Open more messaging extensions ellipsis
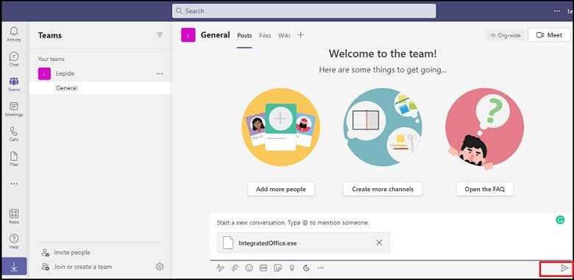The image size is (574, 280). (321, 268)
